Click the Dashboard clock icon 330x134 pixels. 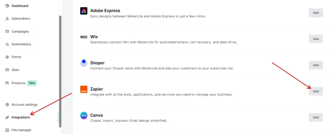pos(7,6)
